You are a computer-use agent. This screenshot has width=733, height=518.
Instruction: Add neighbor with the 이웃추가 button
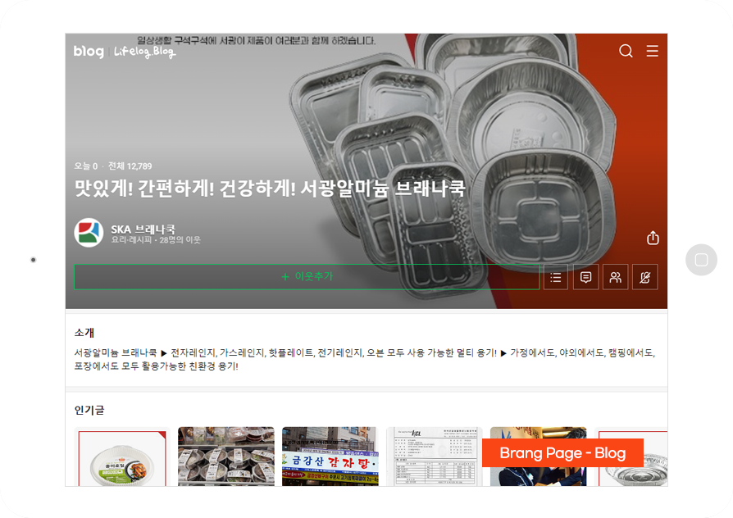(307, 277)
